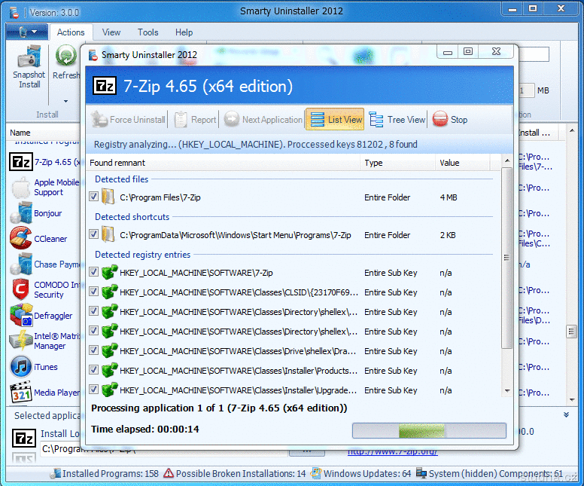Collapse the selected application details panel
Screen dimensions: 584x486
pyautogui.click(x=566, y=415)
